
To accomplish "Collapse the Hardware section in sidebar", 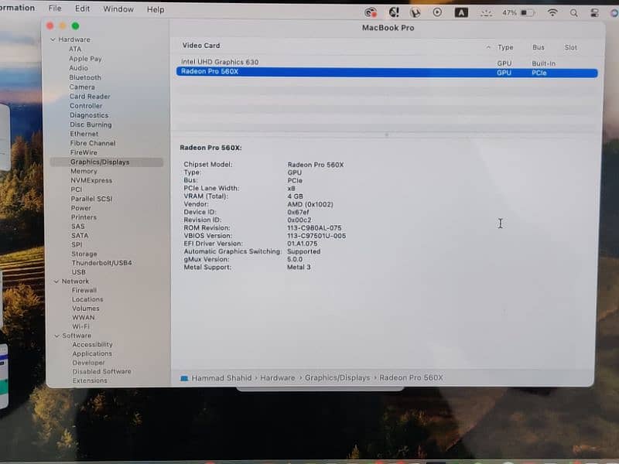I will [x=53, y=39].
